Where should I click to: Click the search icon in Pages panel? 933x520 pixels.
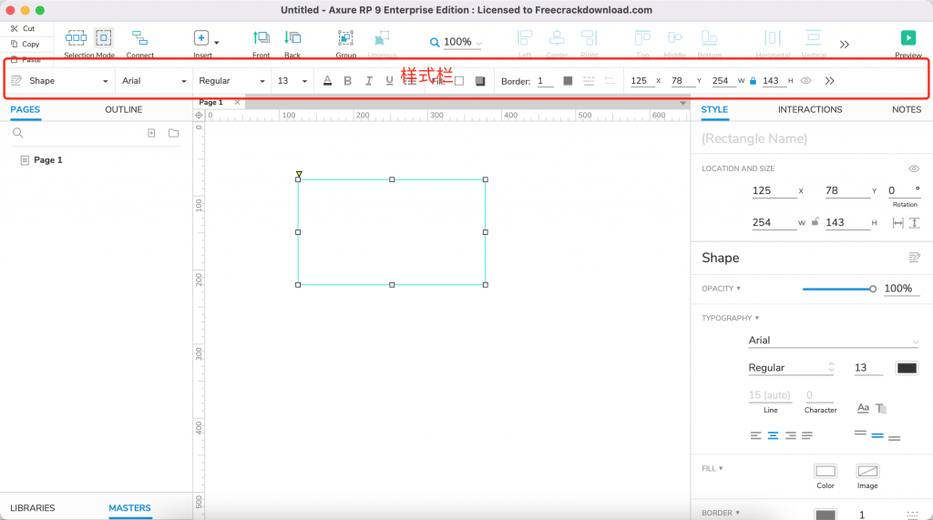[x=17, y=133]
